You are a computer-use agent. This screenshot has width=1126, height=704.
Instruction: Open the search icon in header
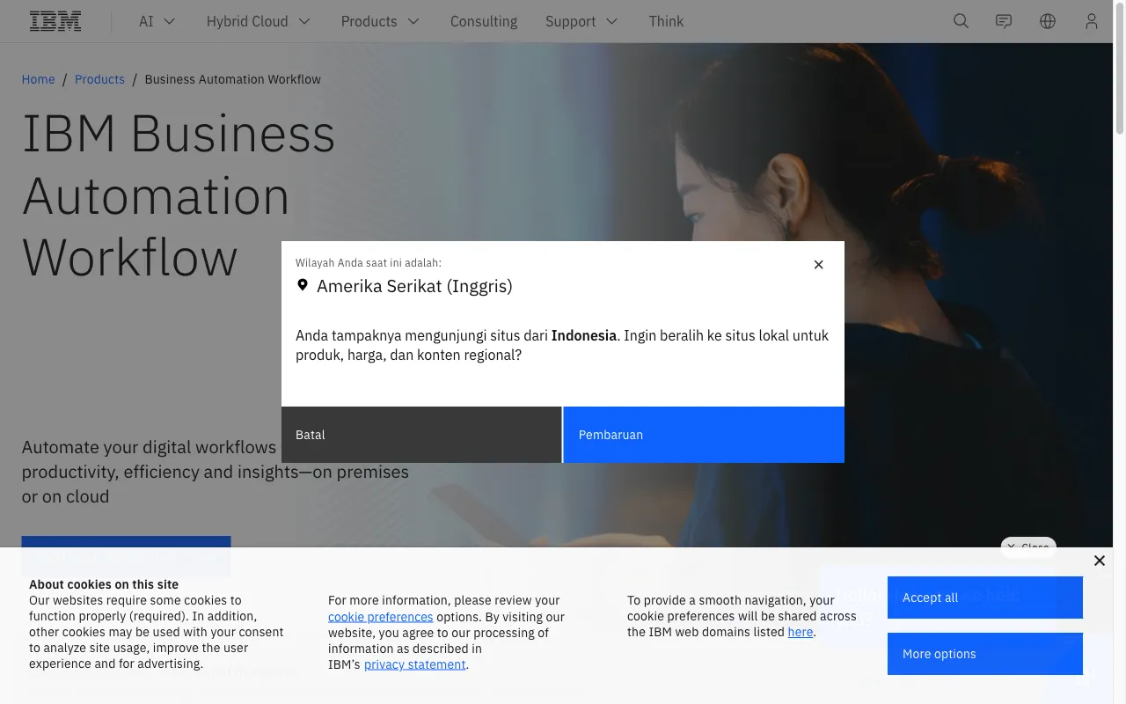coord(961,21)
